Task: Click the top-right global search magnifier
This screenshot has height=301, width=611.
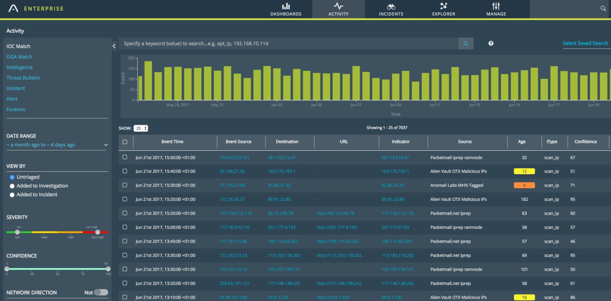Action: [603, 9]
